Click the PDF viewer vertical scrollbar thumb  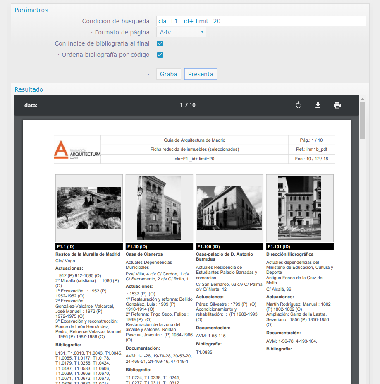click(362, 120)
